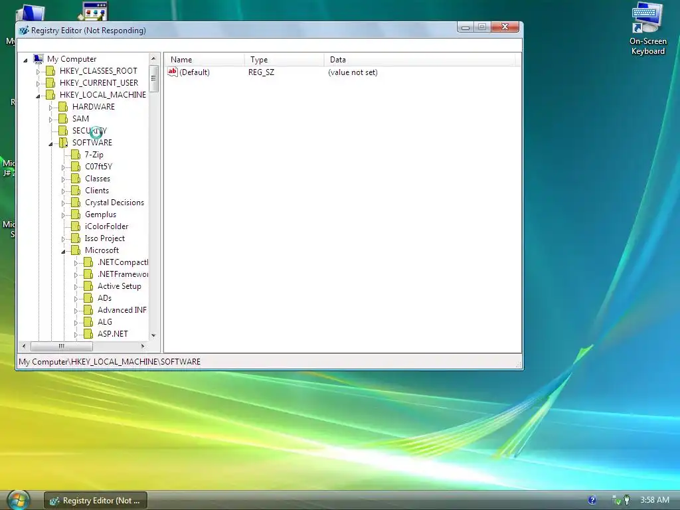Click the My Computer root icon
This screenshot has width=680, height=510.
(39, 58)
